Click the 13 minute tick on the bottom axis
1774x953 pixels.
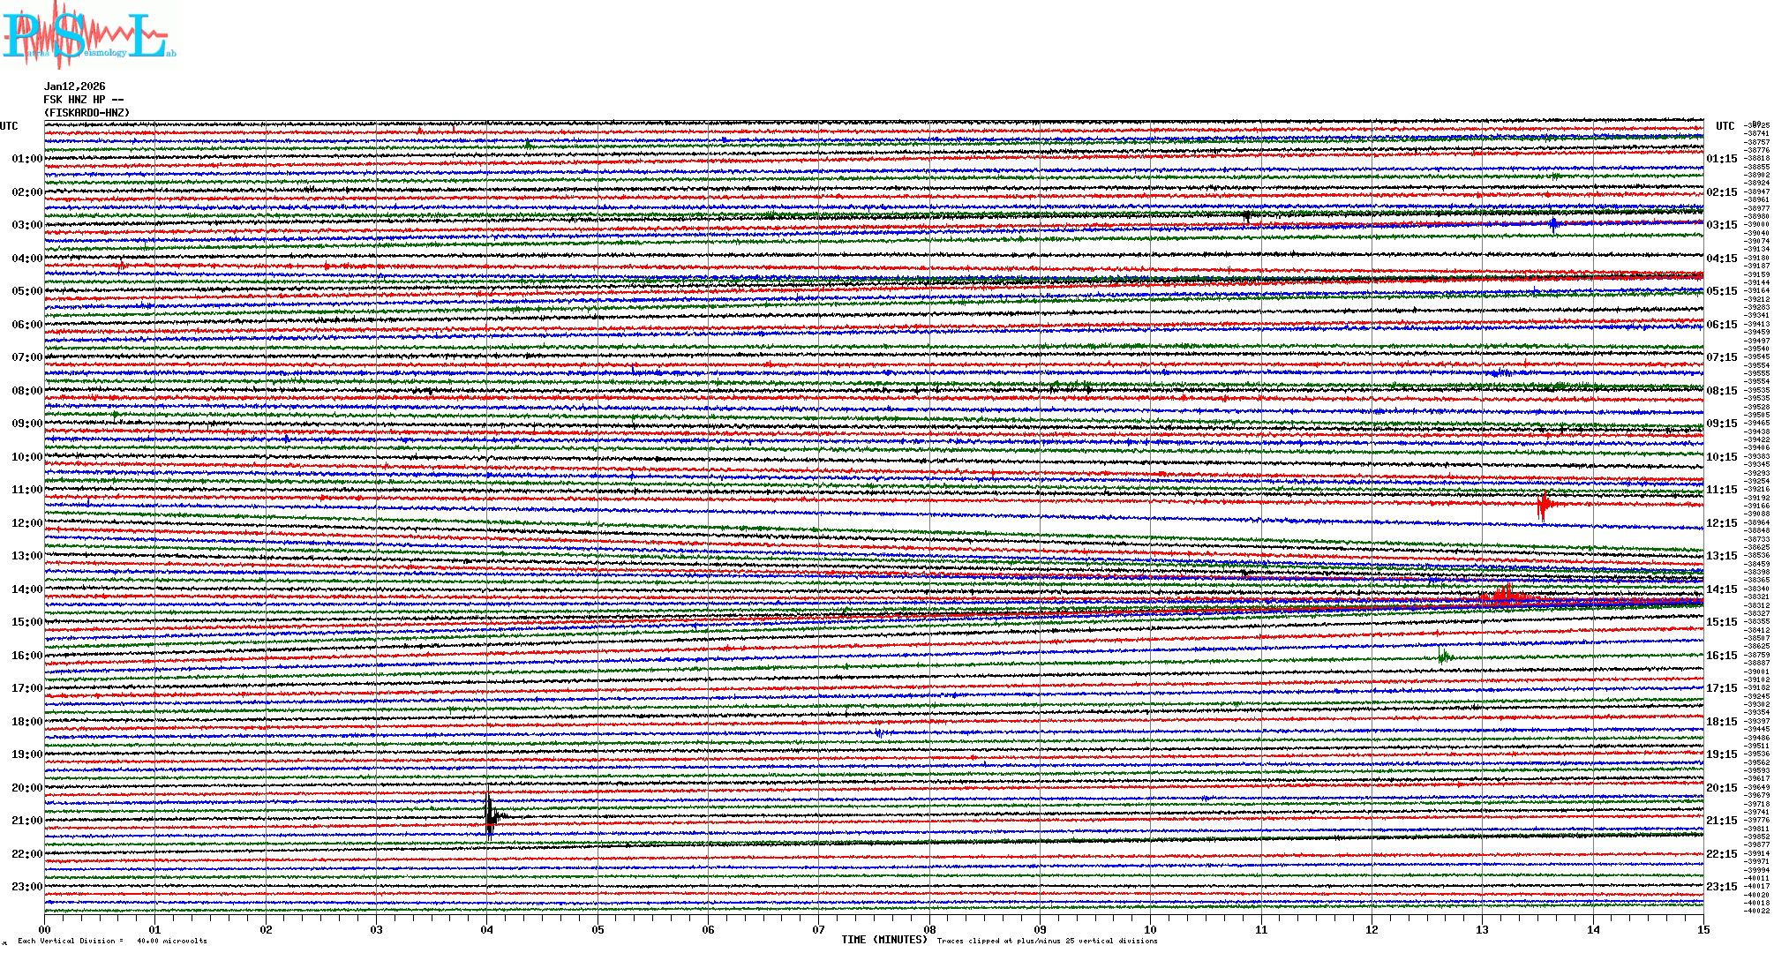(x=1482, y=929)
